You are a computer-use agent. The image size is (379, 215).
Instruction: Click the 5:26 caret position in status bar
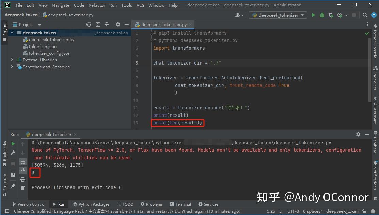[271, 211]
